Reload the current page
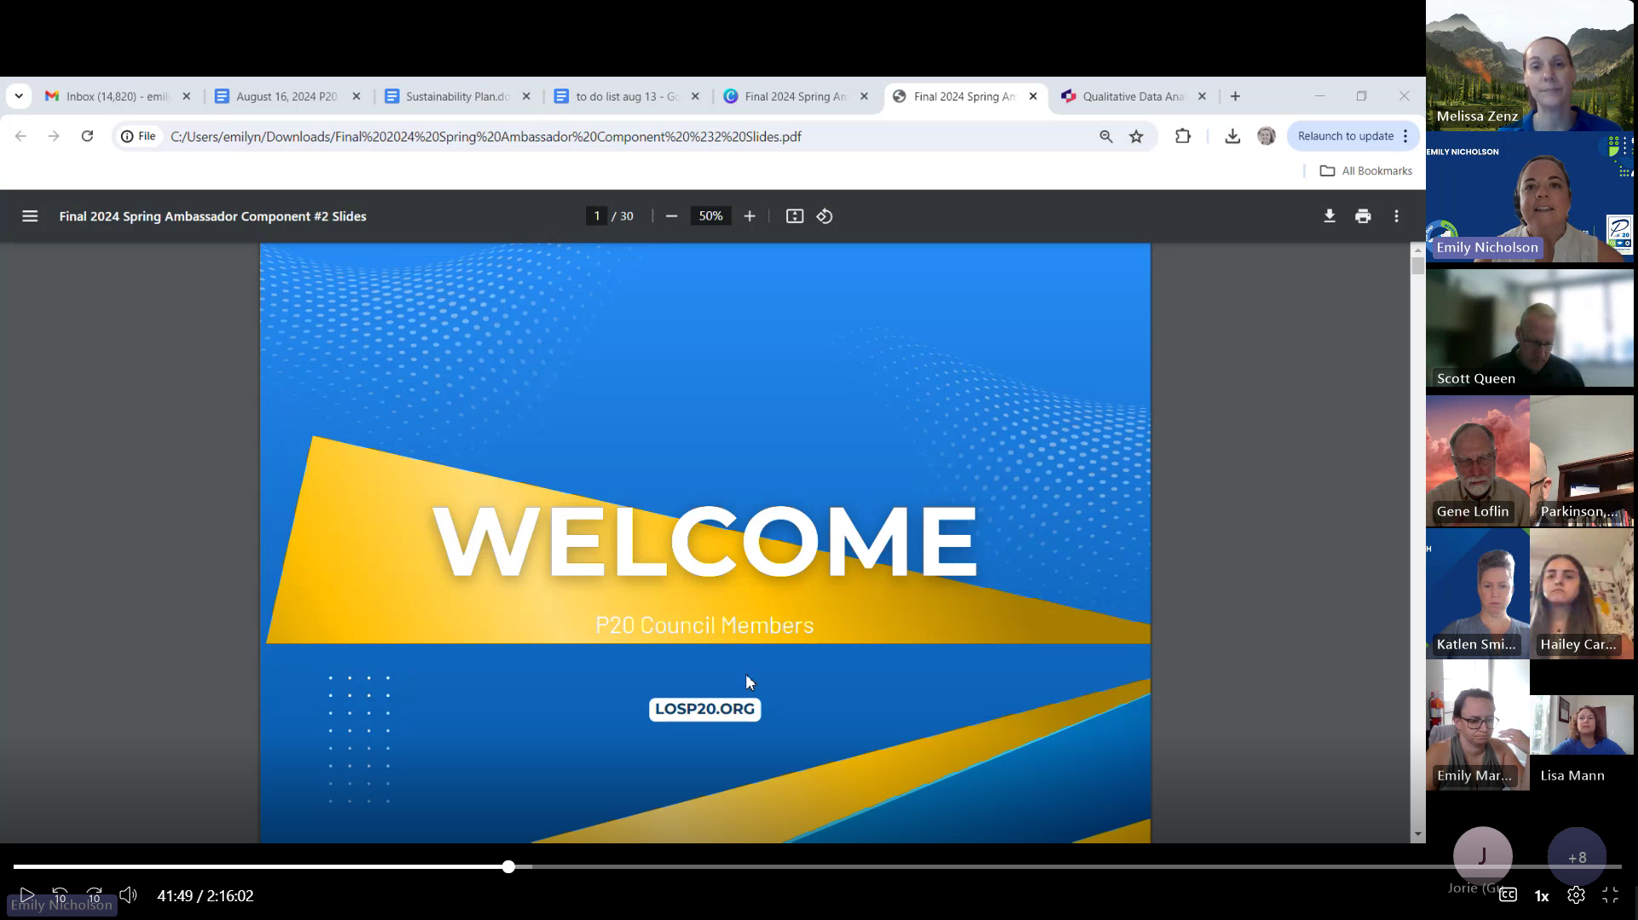The width and height of the screenshot is (1638, 920). [87, 136]
